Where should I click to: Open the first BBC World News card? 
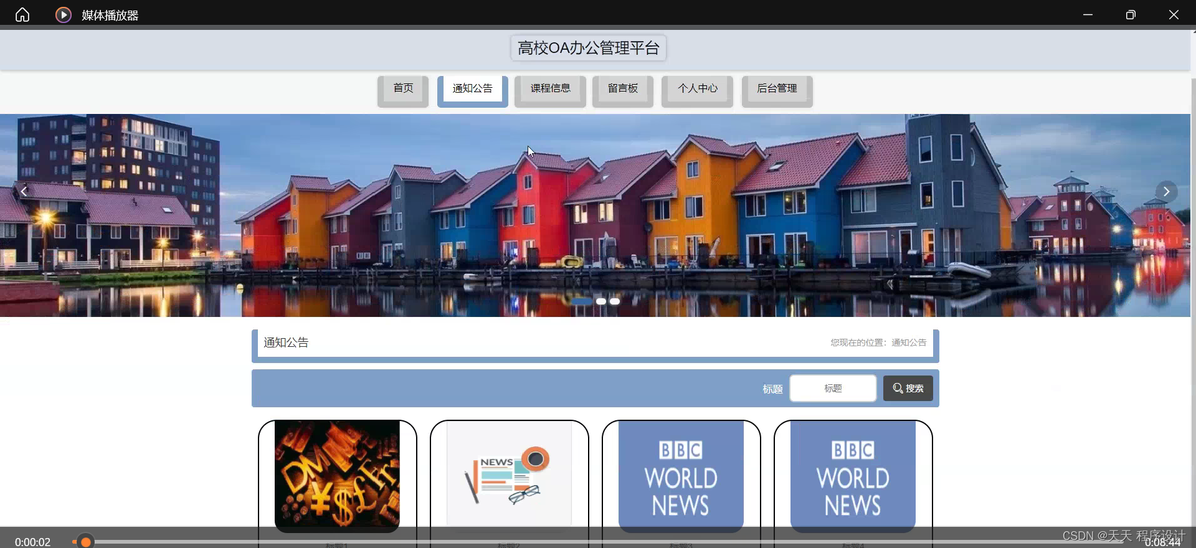point(681,476)
